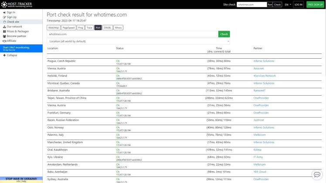Click the Affiliate sidebar icon
The height and width of the screenshot is (183, 326).
4,40
